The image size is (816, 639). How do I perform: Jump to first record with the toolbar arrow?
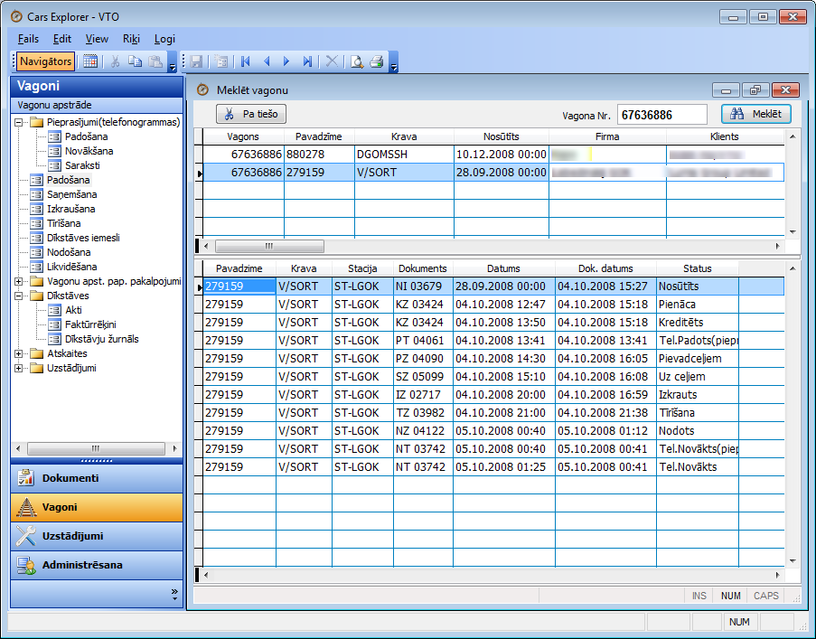(245, 61)
